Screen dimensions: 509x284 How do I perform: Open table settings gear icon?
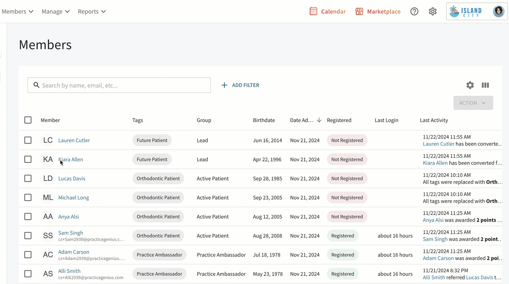tap(470, 85)
